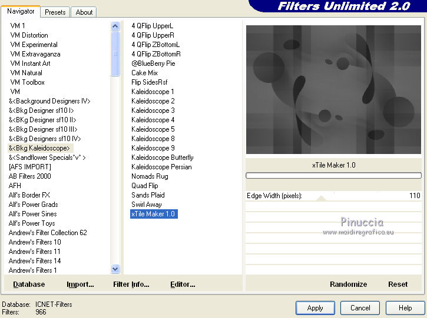Select Alf's Power Sines category
The width and height of the screenshot is (427, 318).
32,214
